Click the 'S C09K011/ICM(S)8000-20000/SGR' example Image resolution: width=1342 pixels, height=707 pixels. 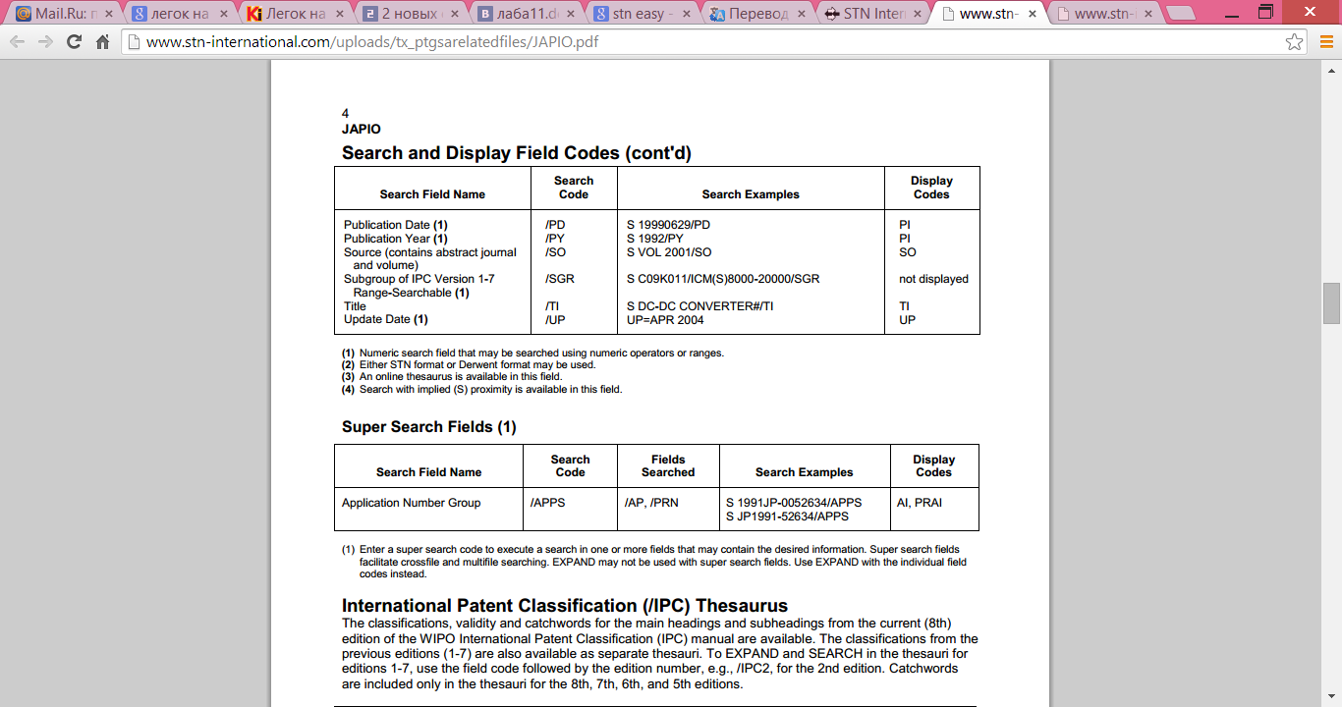coord(723,279)
